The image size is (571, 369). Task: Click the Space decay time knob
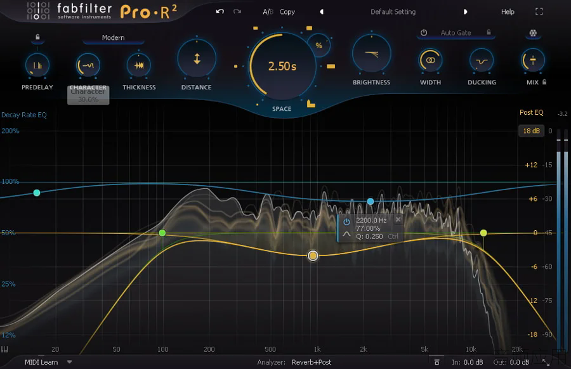(282, 66)
